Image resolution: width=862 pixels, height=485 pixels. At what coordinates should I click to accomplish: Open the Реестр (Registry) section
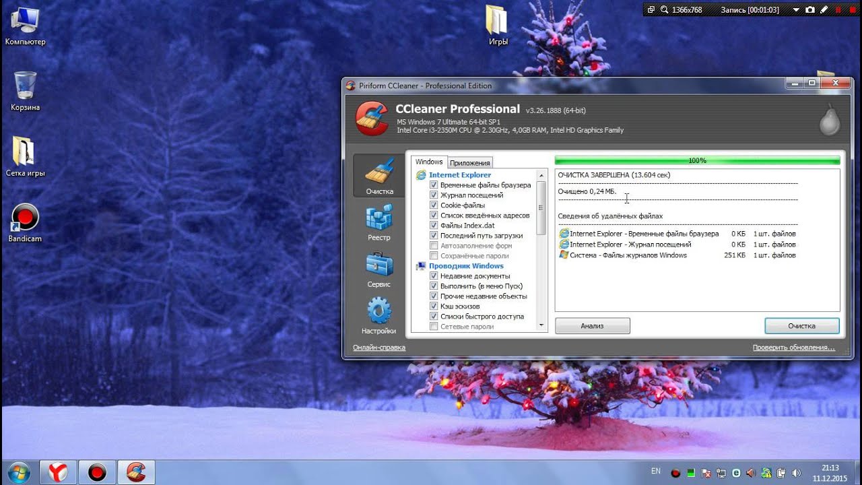(x=379, y=223)
